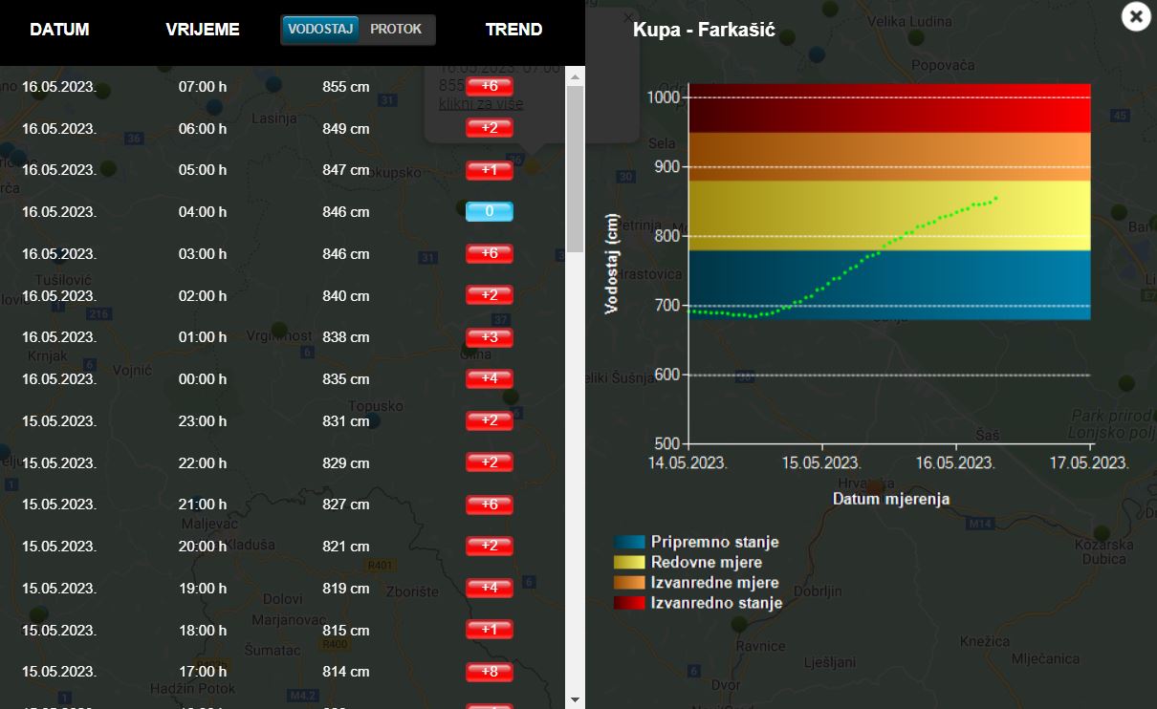1157x709 pixels.
Task: Click the Pripremno stanje blue legend swatch
Action: [x=629, y=543]
